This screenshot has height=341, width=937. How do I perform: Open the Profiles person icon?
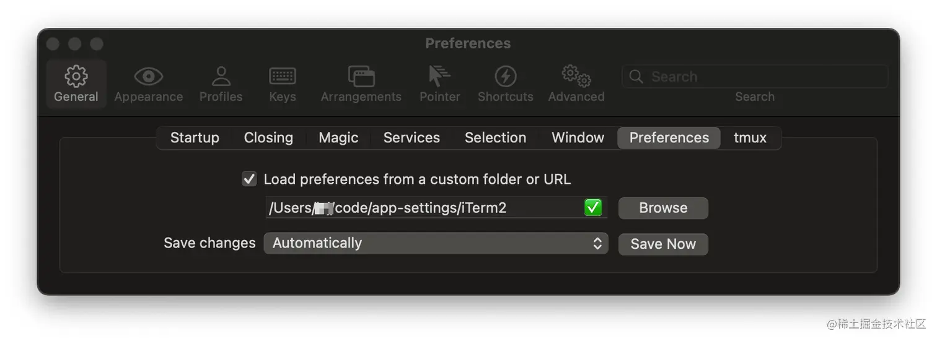(221, 76)
